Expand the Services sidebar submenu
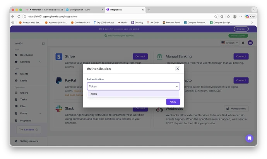Image resolution: width=267 pixels, height=159 pixels. [39, 62]
